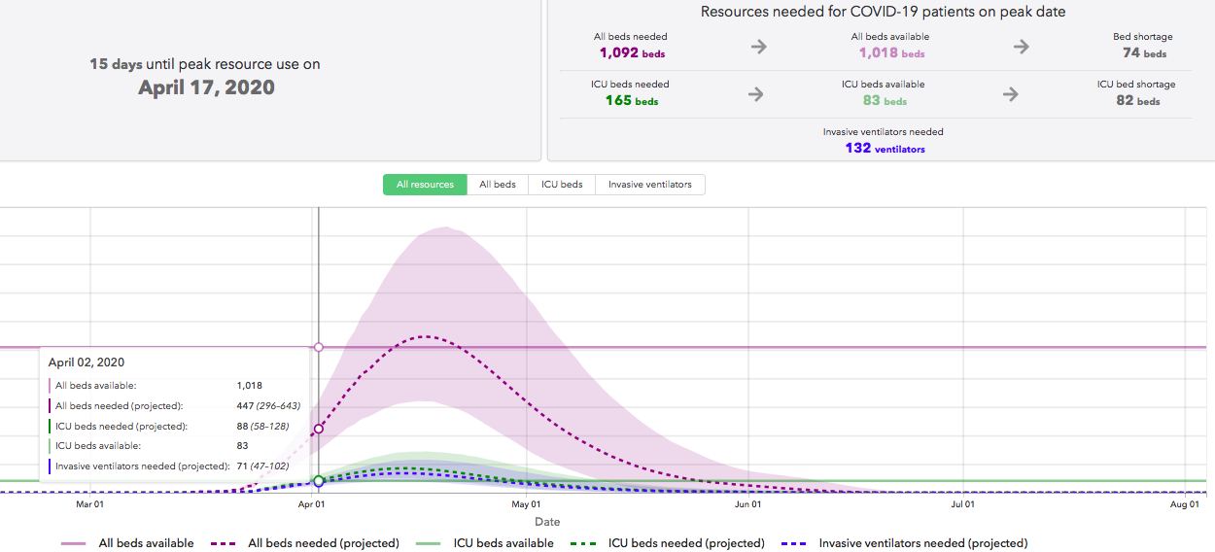The width and height of the screenshot is (1215, 552).
Task: Click the All beds available legend line swatch
Action: point(74,543)
